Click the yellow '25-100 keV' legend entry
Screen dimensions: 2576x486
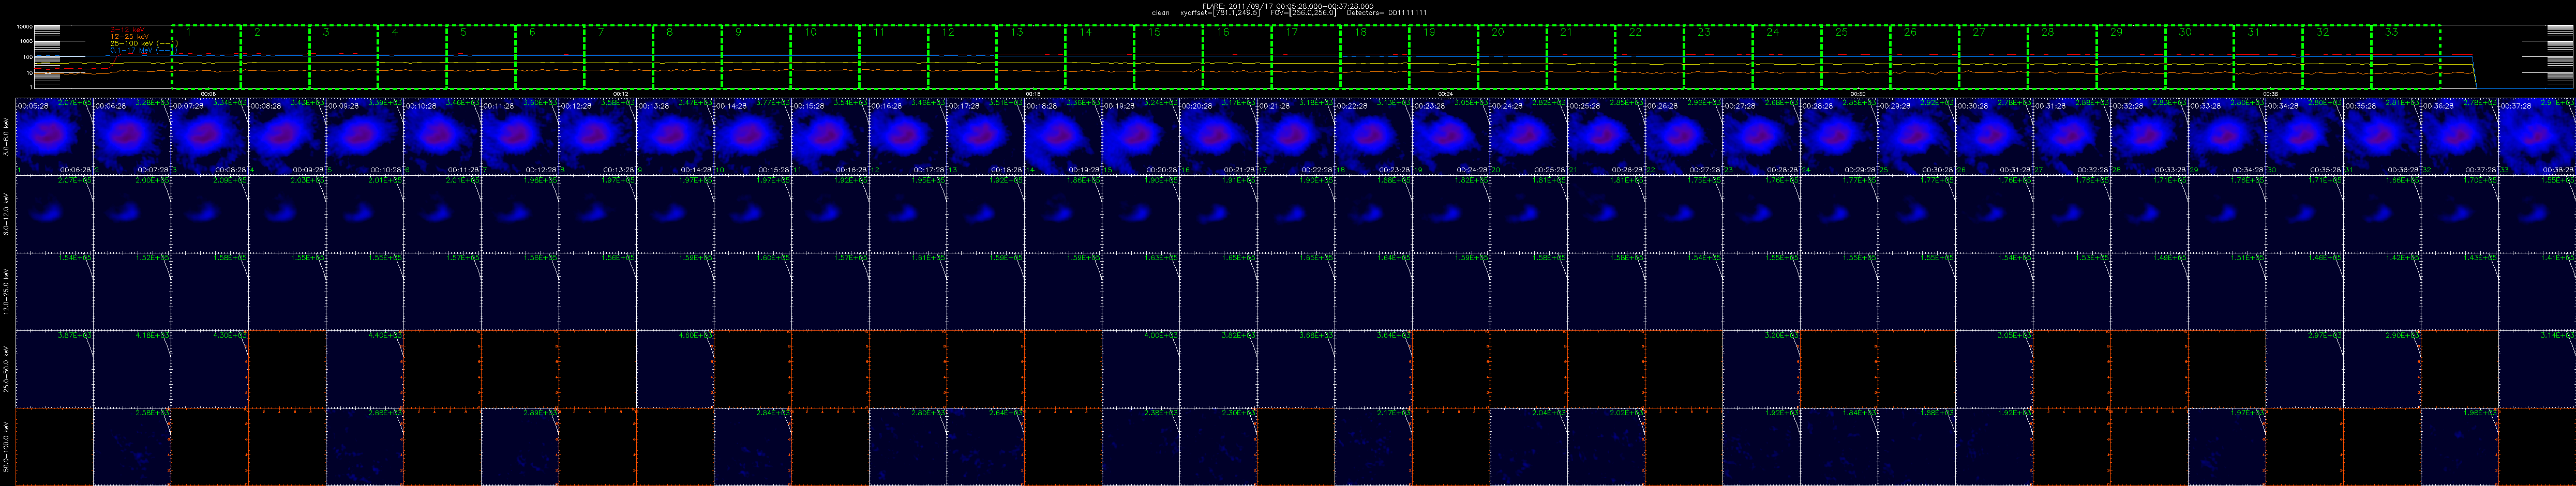pyautogui.click(x=143, y=44)
